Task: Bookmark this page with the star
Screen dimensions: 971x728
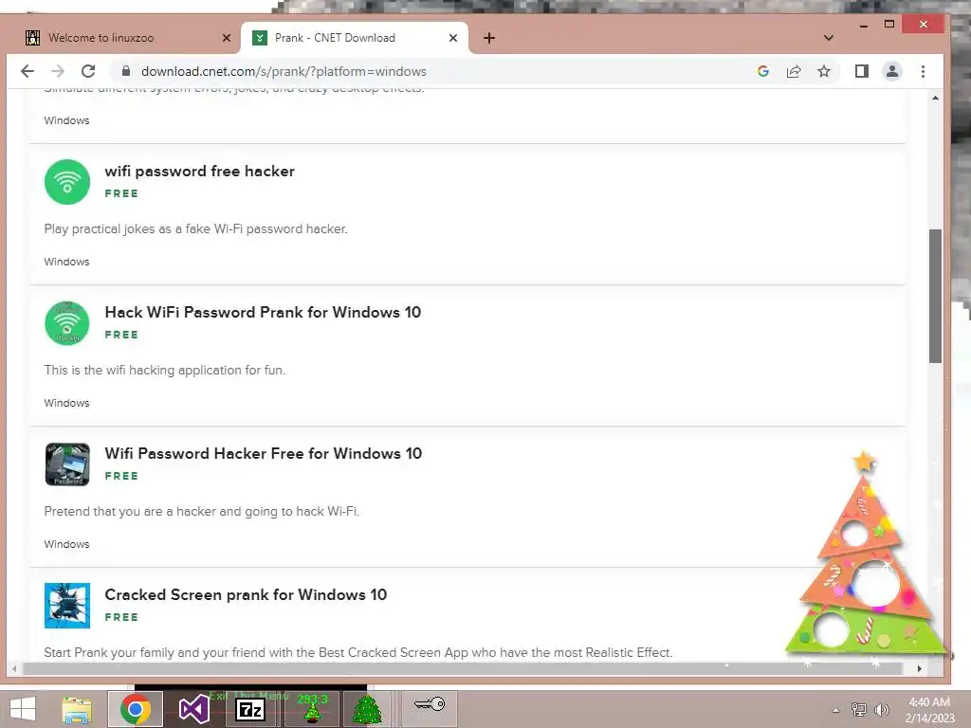Action: click(824, 71)
